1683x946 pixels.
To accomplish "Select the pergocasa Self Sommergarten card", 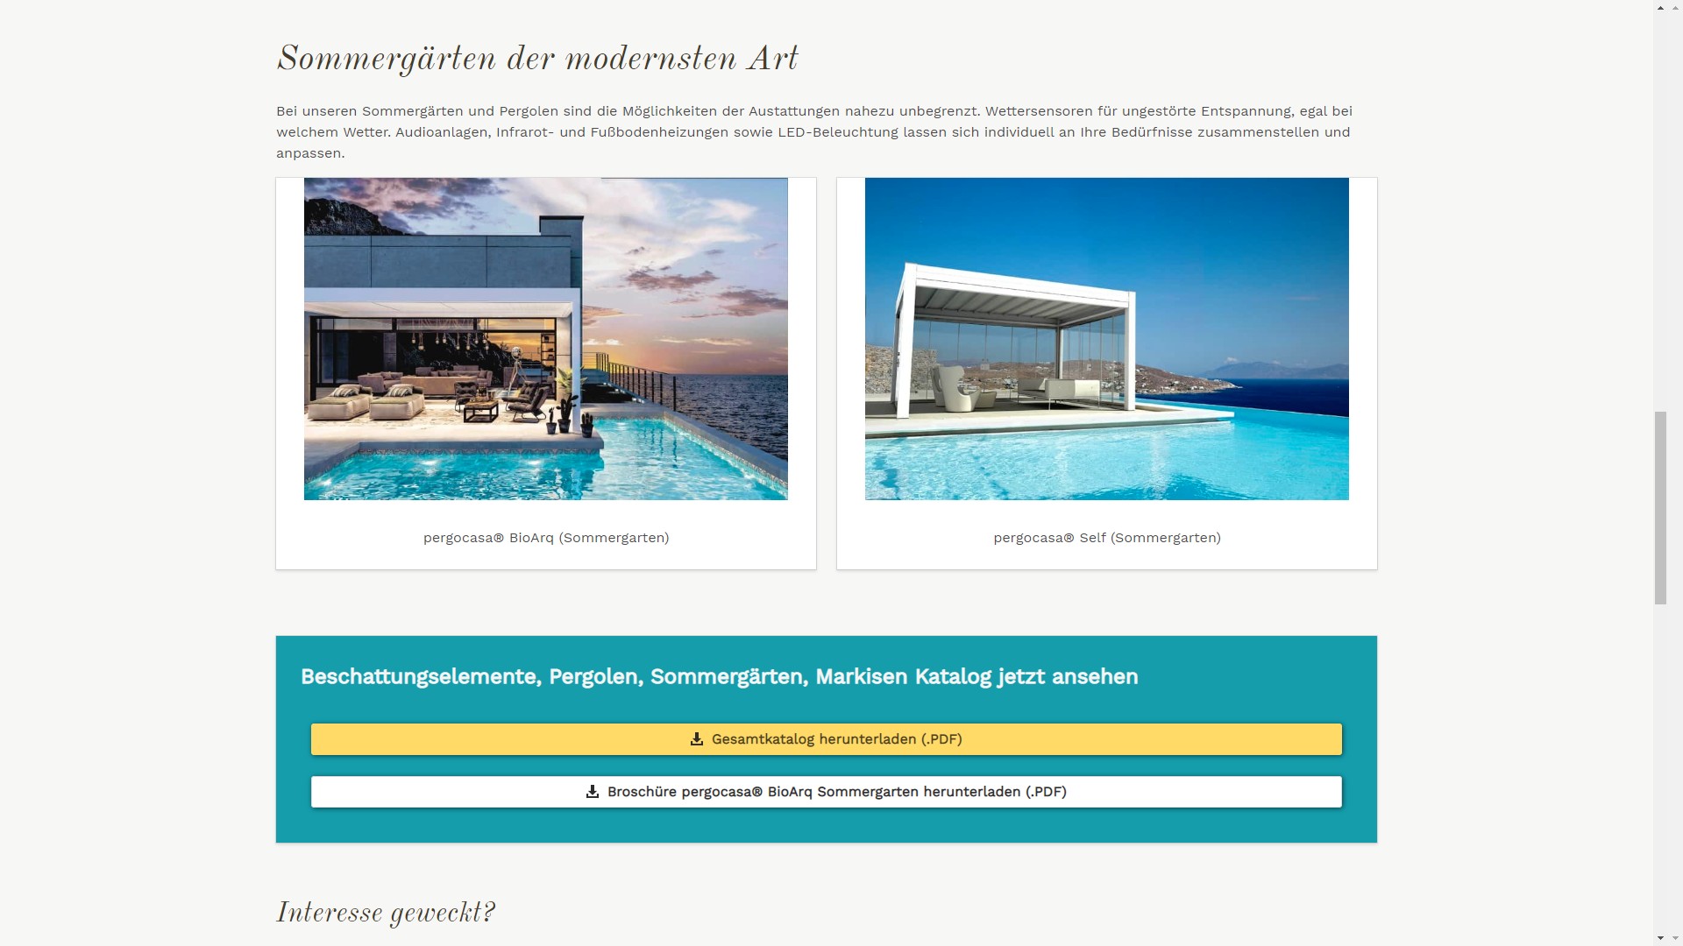I will [x=1106, y=370].
